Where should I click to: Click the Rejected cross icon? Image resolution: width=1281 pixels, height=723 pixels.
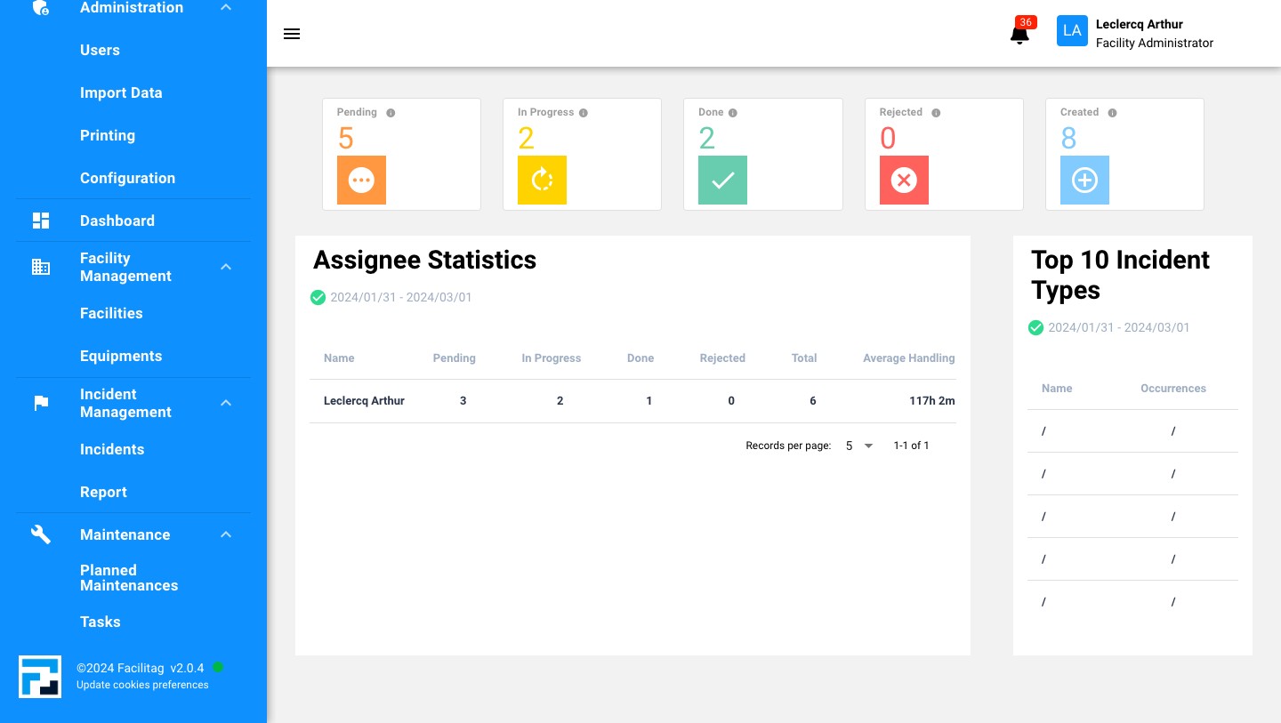pyautogui.click(x=904, y=180)
